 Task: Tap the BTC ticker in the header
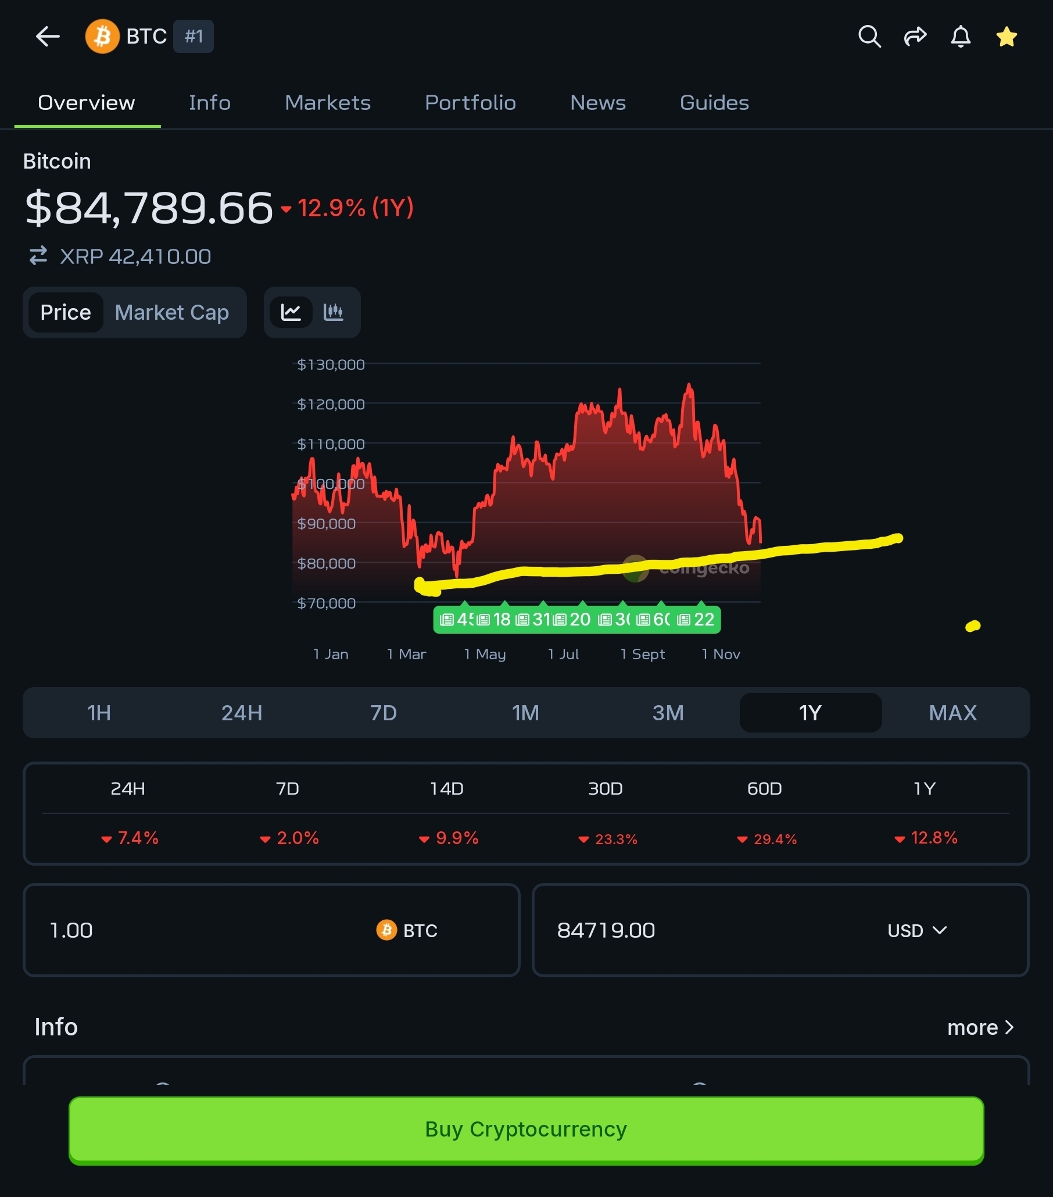(x=146, y=36)
